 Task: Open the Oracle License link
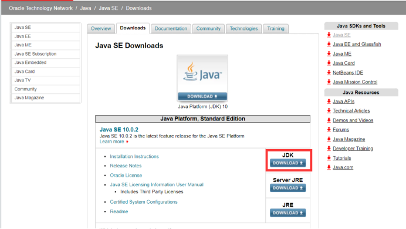pyautogui.click(x=126, y=176)
